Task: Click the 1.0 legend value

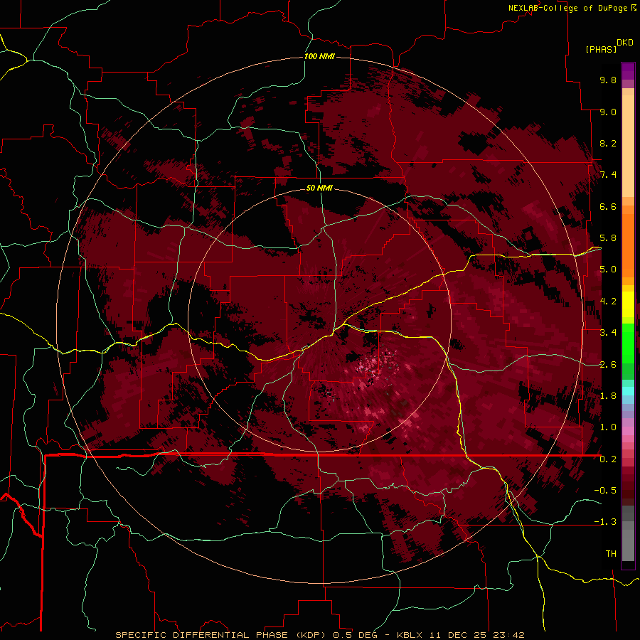Action: click(608, 427)
